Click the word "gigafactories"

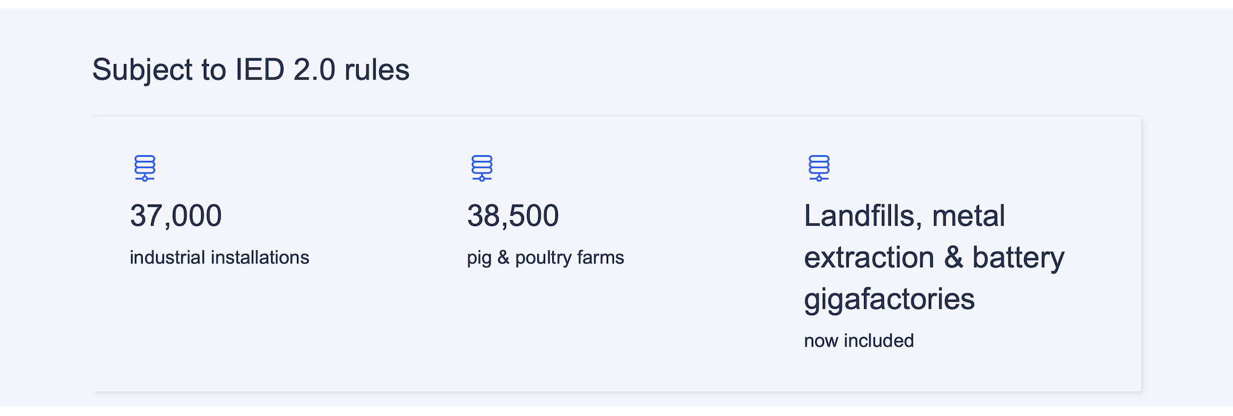[x=889, y=299]
